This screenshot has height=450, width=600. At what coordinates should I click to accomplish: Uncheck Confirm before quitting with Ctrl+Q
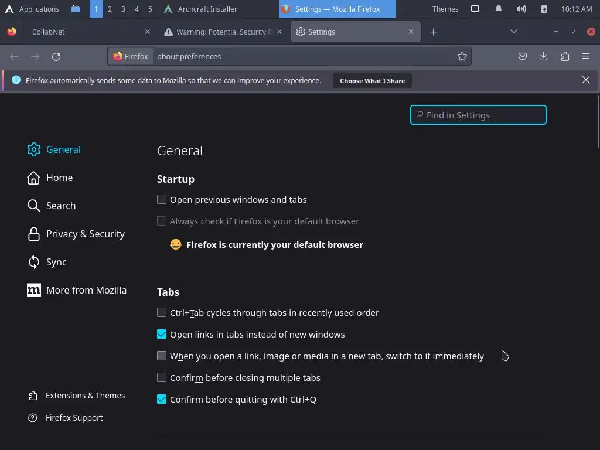coord(162,400)
